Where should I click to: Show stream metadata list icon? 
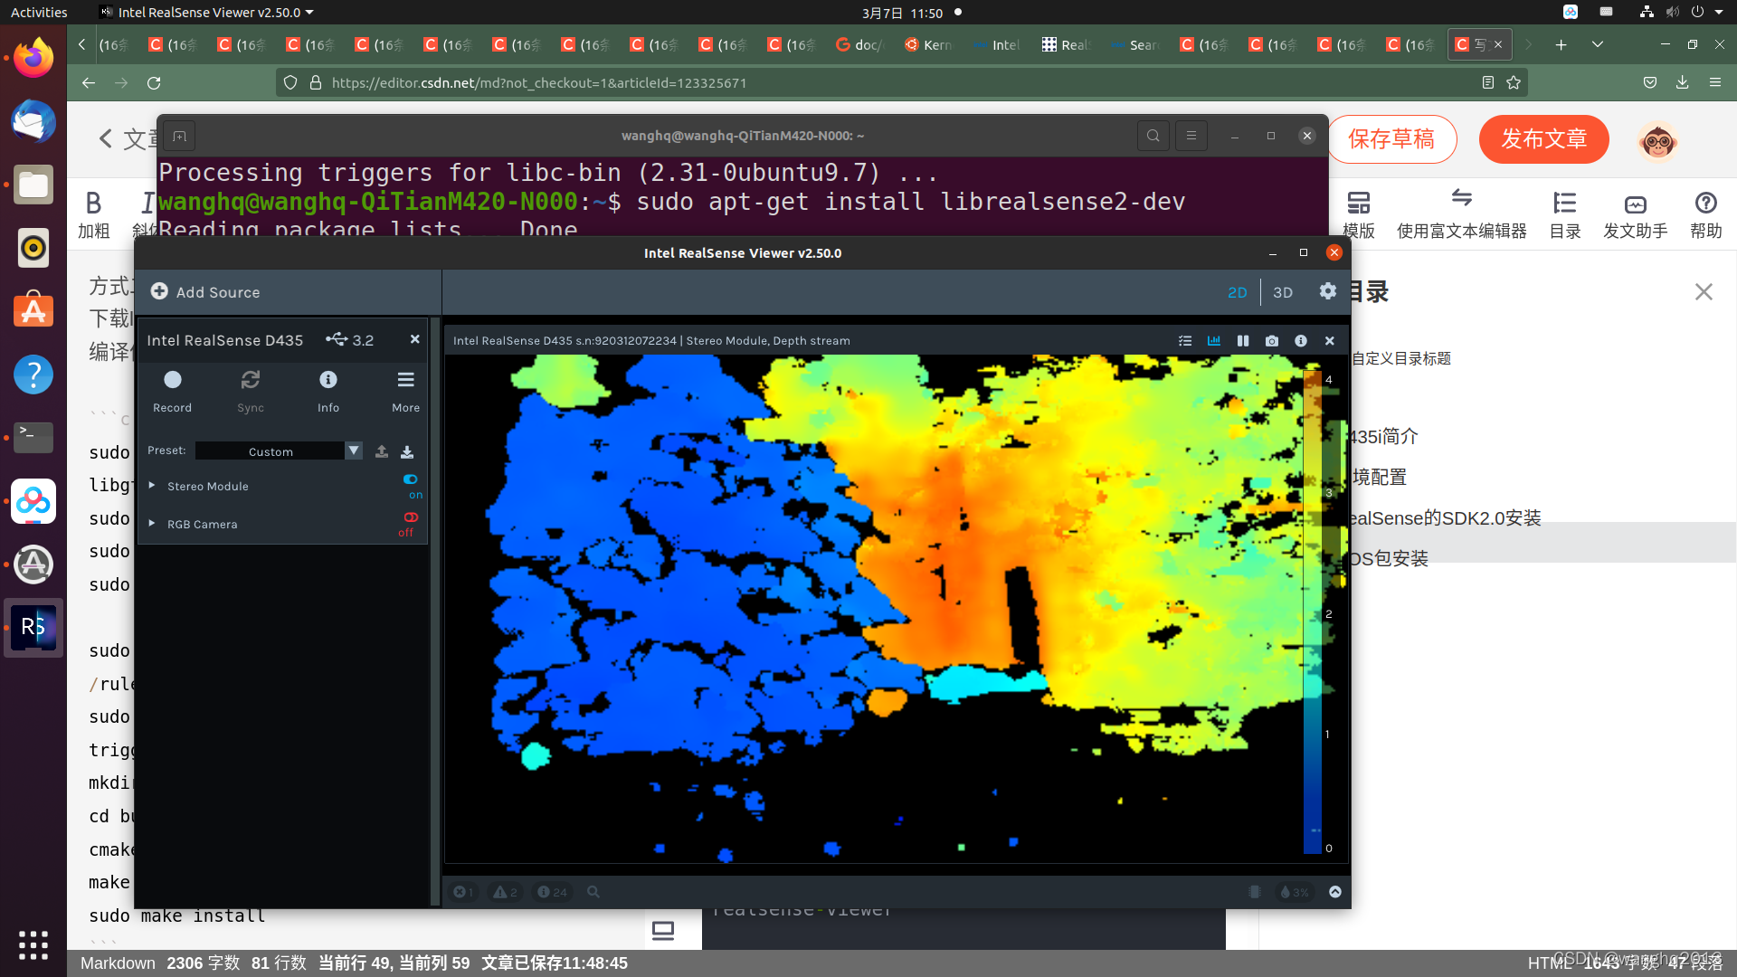click(x=1185, y=340)
